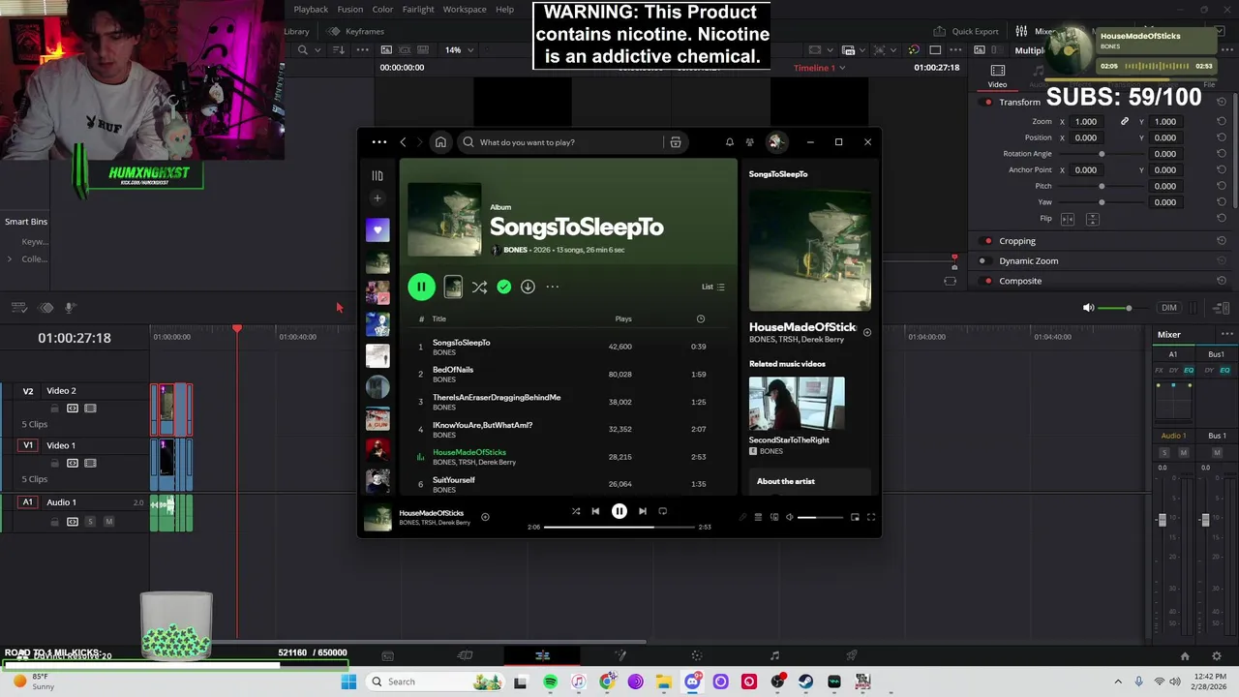Screen dimensions: 1239x697
Task: Toggle auto track selector on Video 1
Action: tap(73, 463)
